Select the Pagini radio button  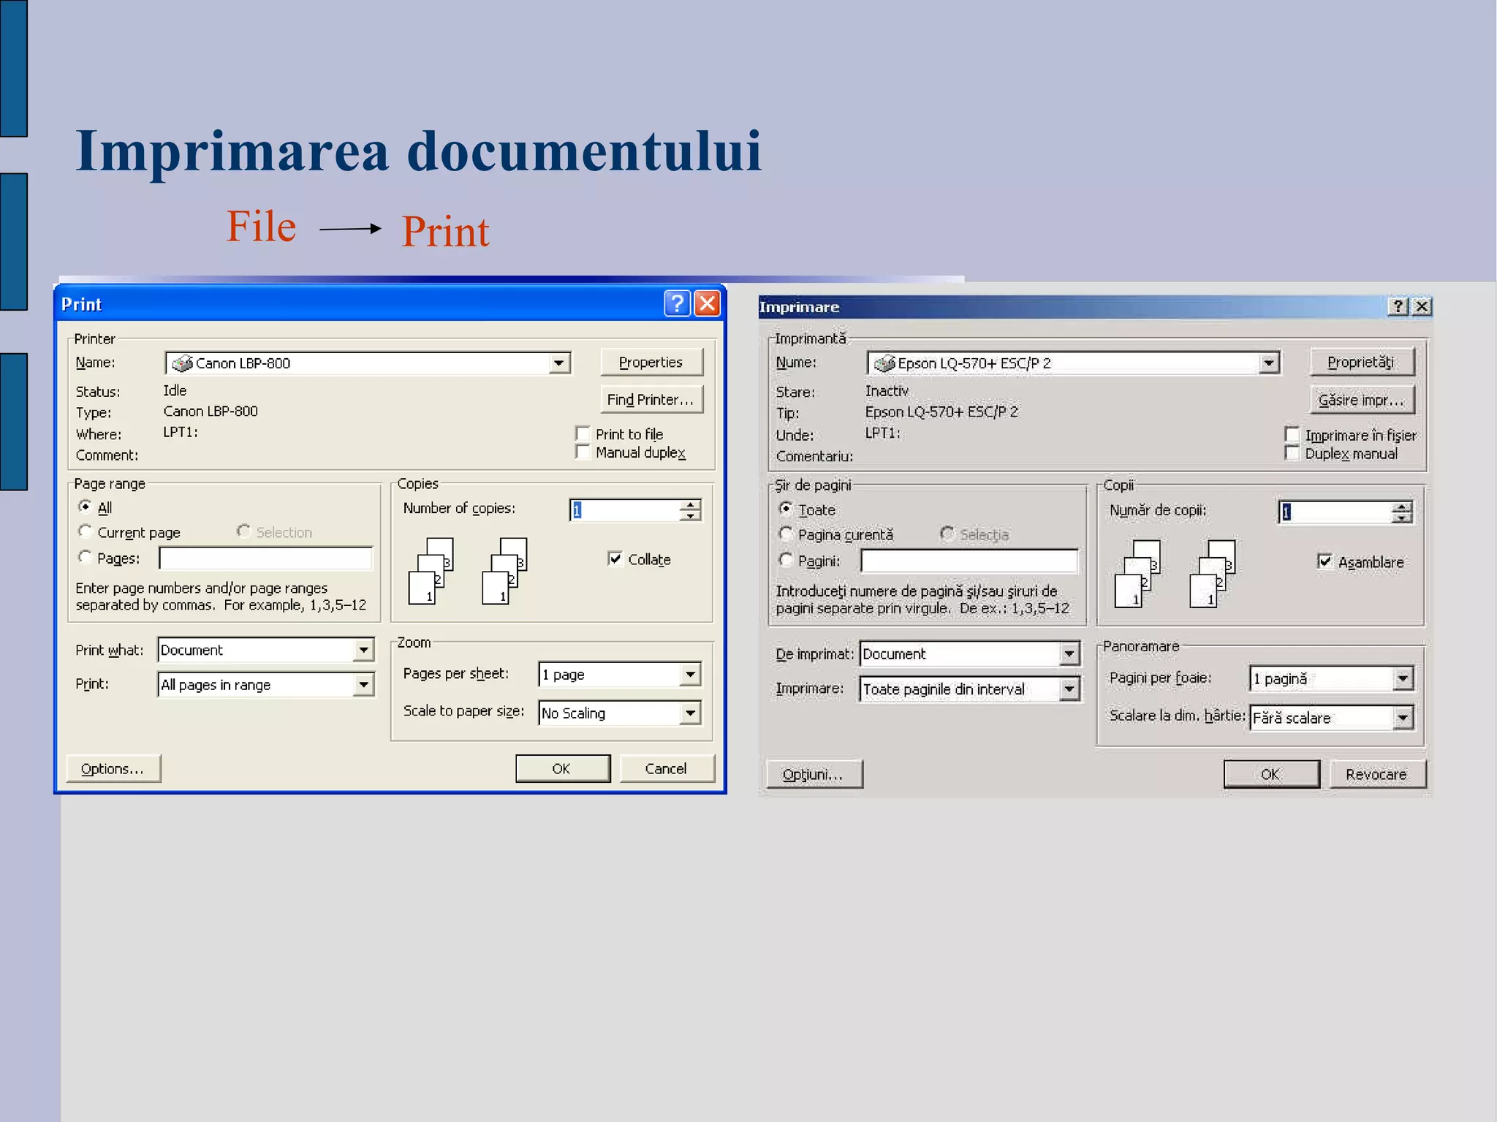(x=786, y=560)
